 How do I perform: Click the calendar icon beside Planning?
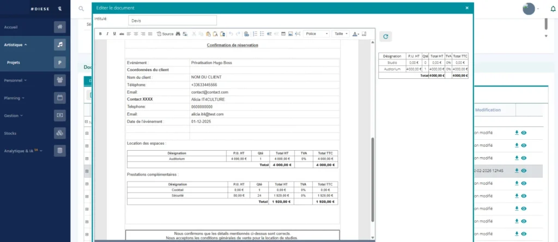60,98
